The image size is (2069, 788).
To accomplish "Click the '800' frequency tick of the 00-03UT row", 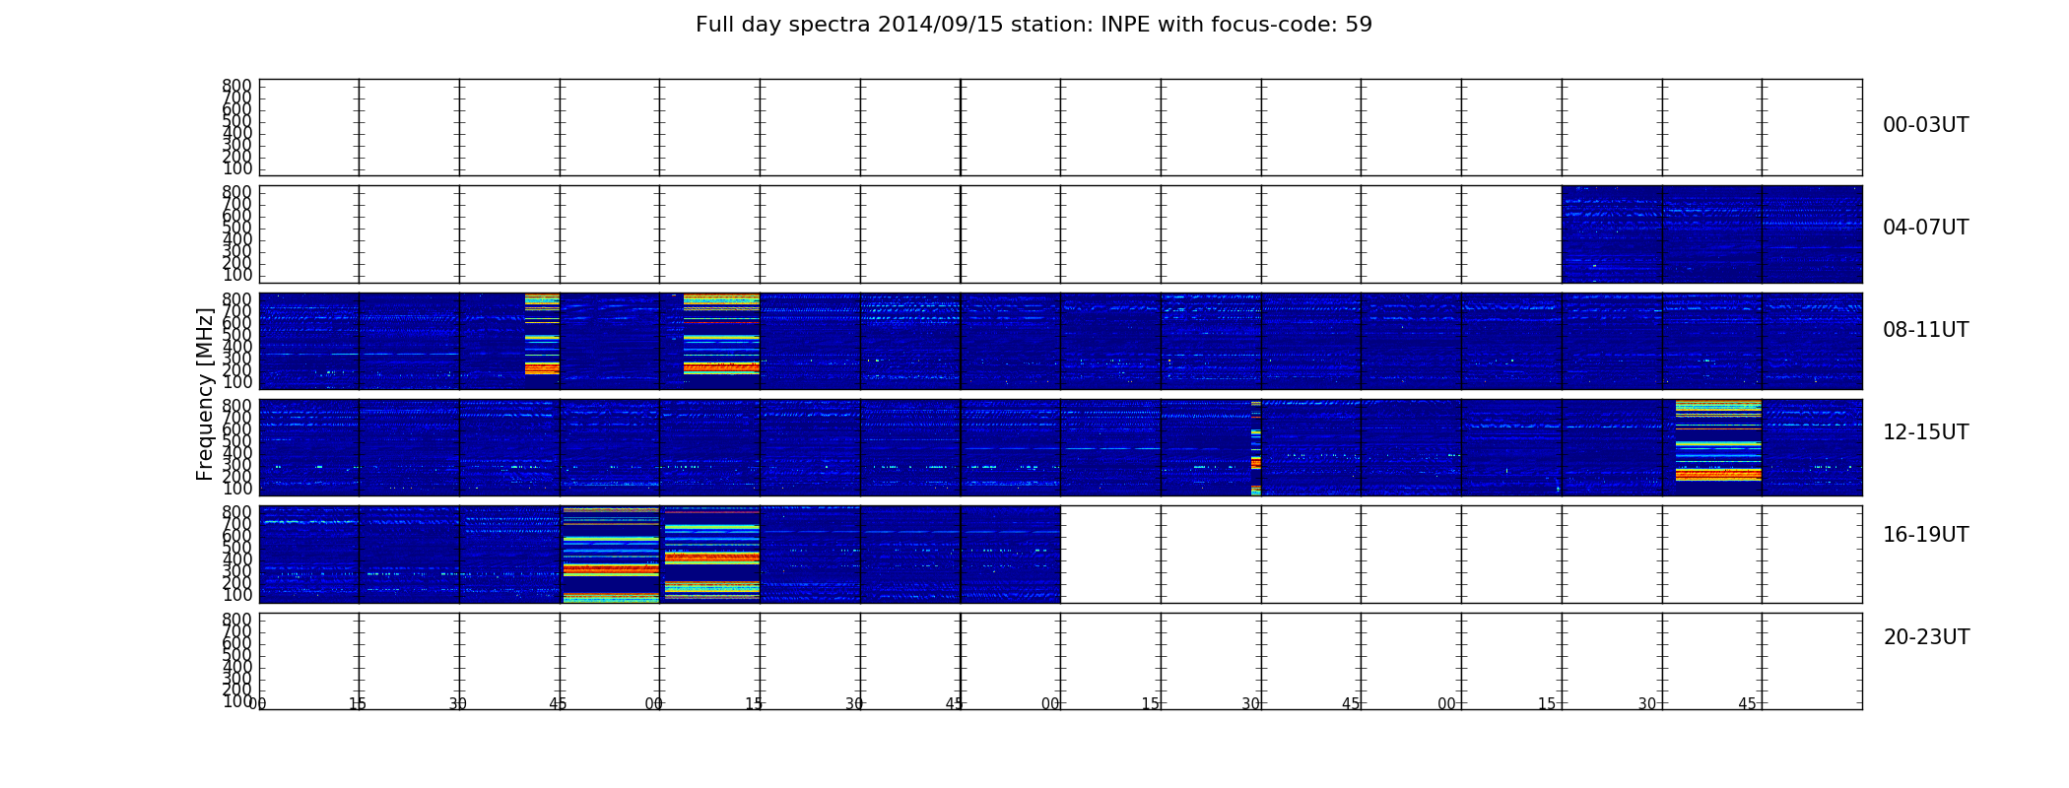I will click(237, 86).
